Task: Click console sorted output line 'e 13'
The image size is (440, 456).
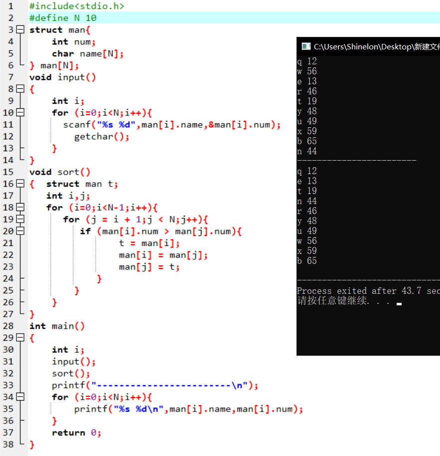Action: point(306,181)
